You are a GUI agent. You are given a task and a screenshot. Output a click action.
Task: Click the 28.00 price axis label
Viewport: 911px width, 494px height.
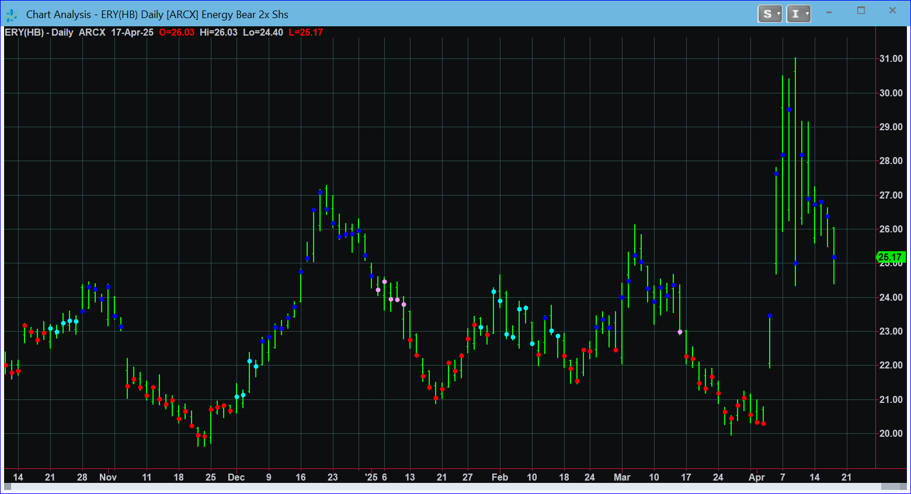tap(891, 161)
